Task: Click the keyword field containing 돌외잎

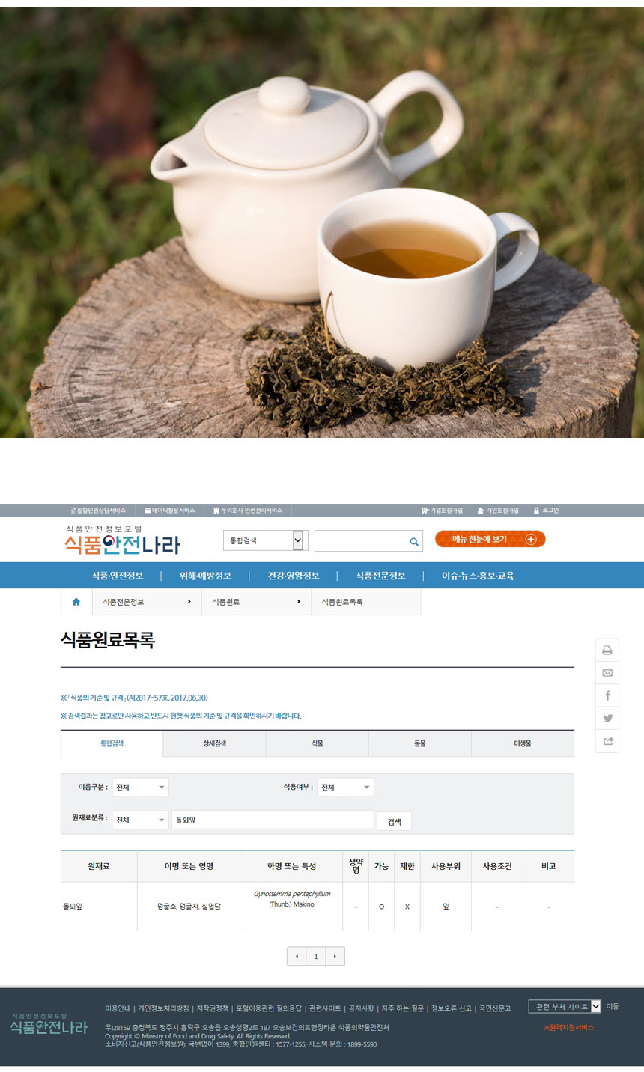Action: pyautogui.click(x=273, y=820)
